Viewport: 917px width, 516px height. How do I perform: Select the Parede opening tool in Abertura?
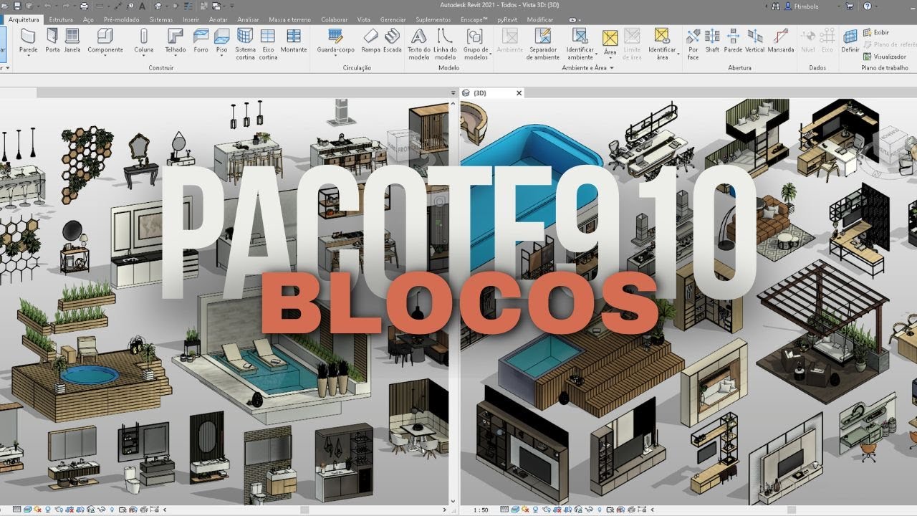click(733, 42)
